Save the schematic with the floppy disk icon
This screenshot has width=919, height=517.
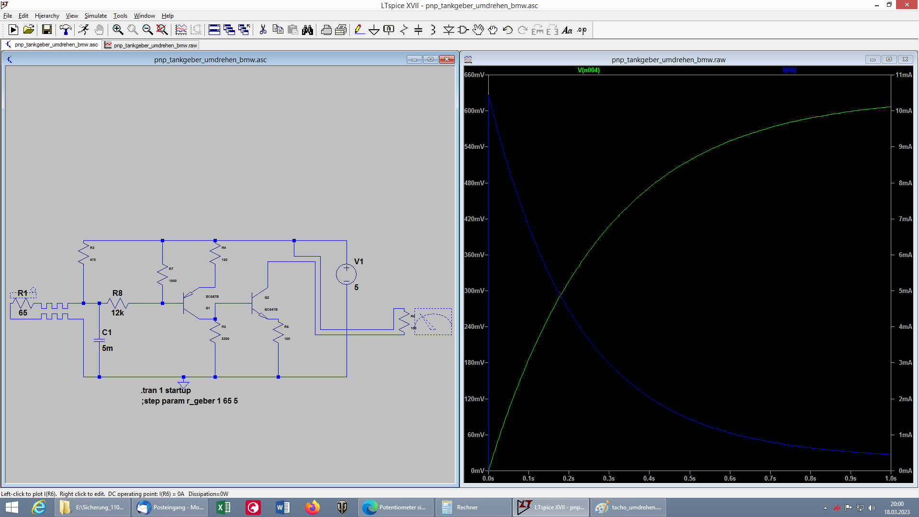[46, 30]
